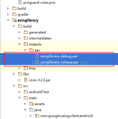Collapse the main folder

click(20, 98)
